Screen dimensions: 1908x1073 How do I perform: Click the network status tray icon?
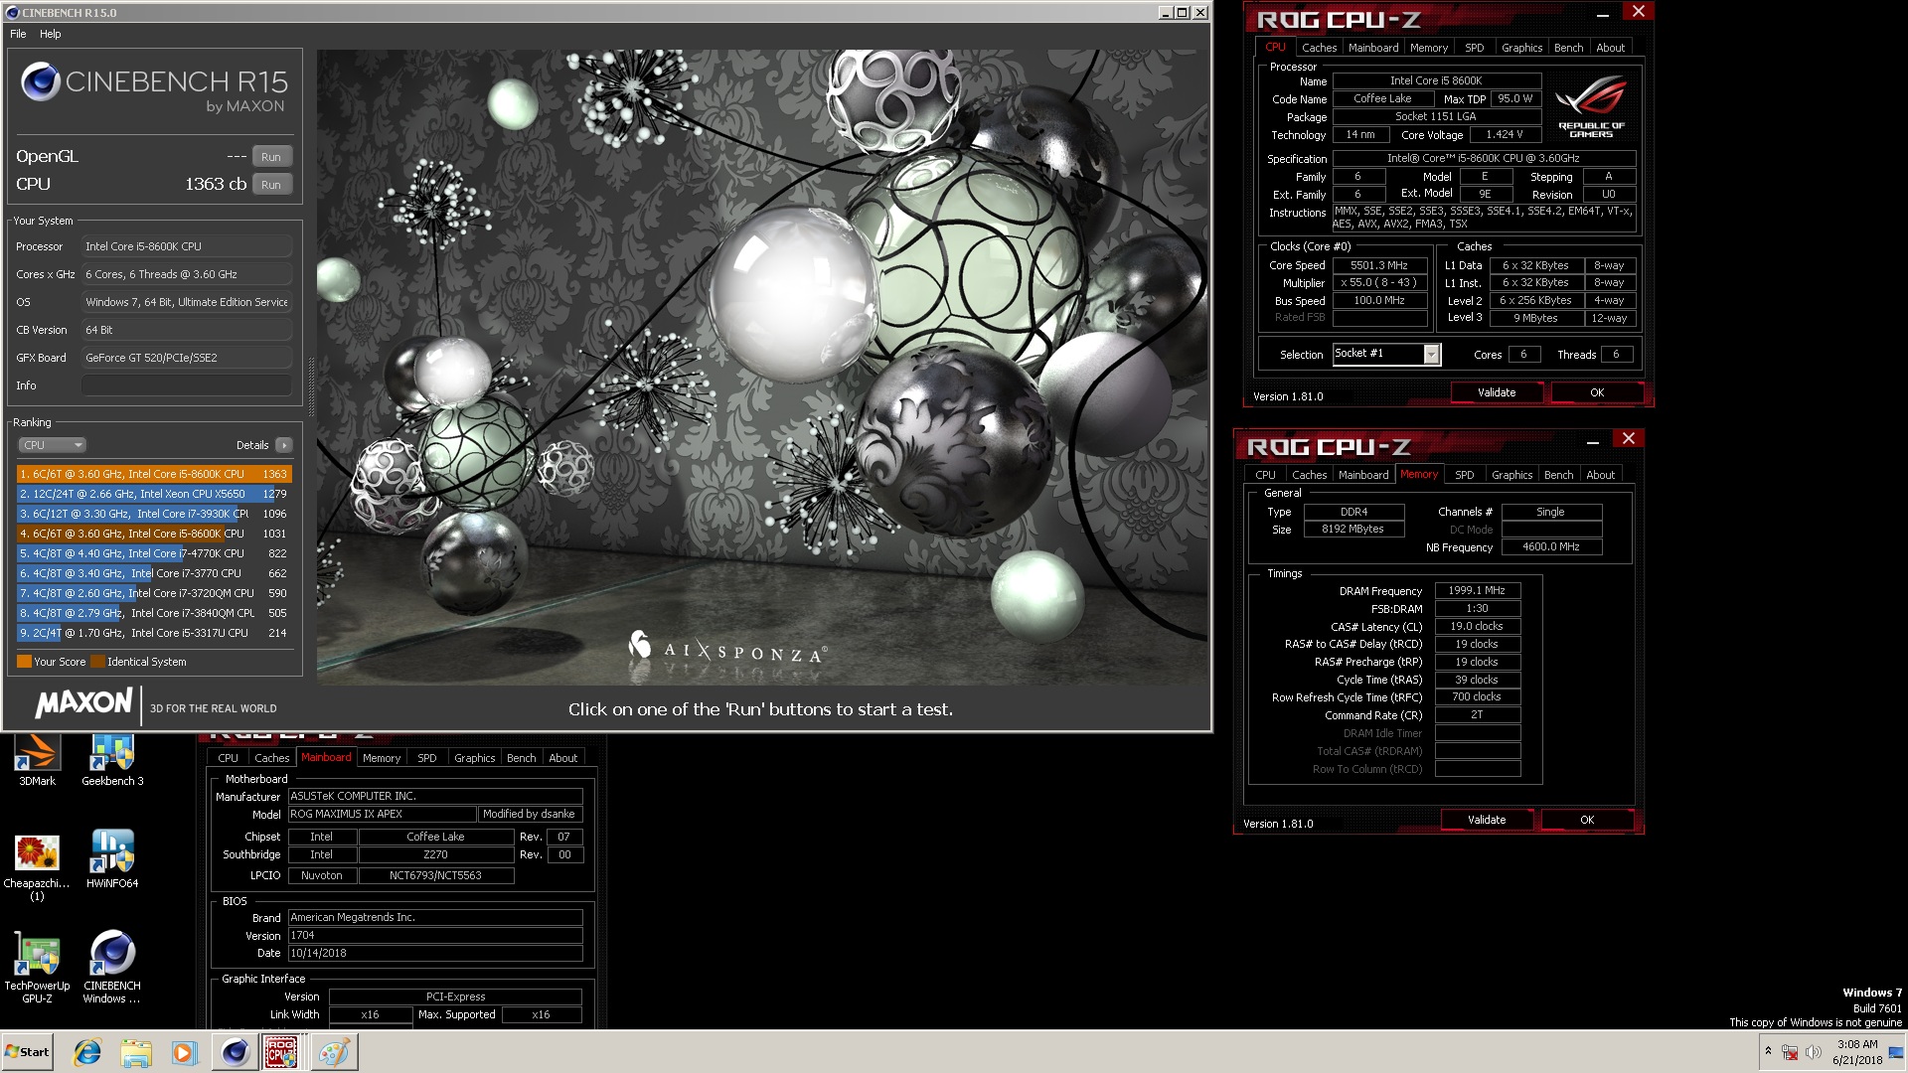(x=1790, y=1052)
